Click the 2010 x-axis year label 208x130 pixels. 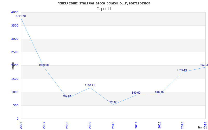(113, 125)
